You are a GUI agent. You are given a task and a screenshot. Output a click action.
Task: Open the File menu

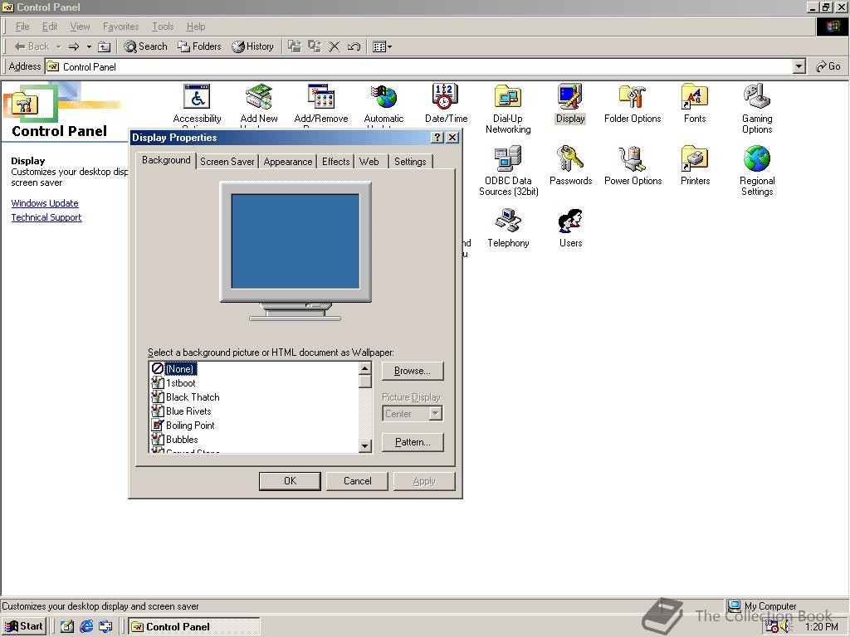(22, 27)
